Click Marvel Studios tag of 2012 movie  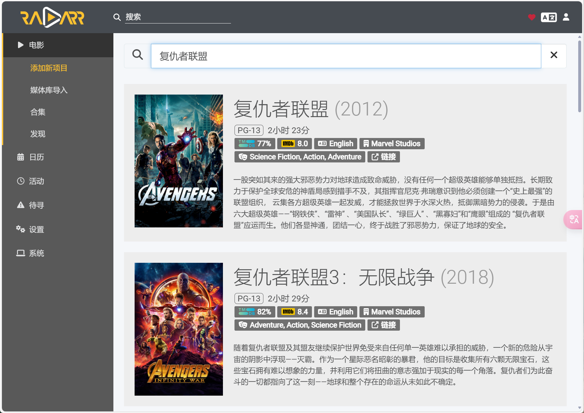392,143
